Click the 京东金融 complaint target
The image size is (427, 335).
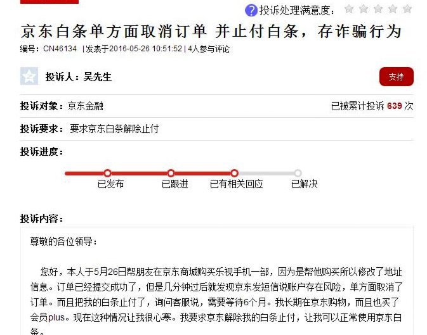[86, 106]
